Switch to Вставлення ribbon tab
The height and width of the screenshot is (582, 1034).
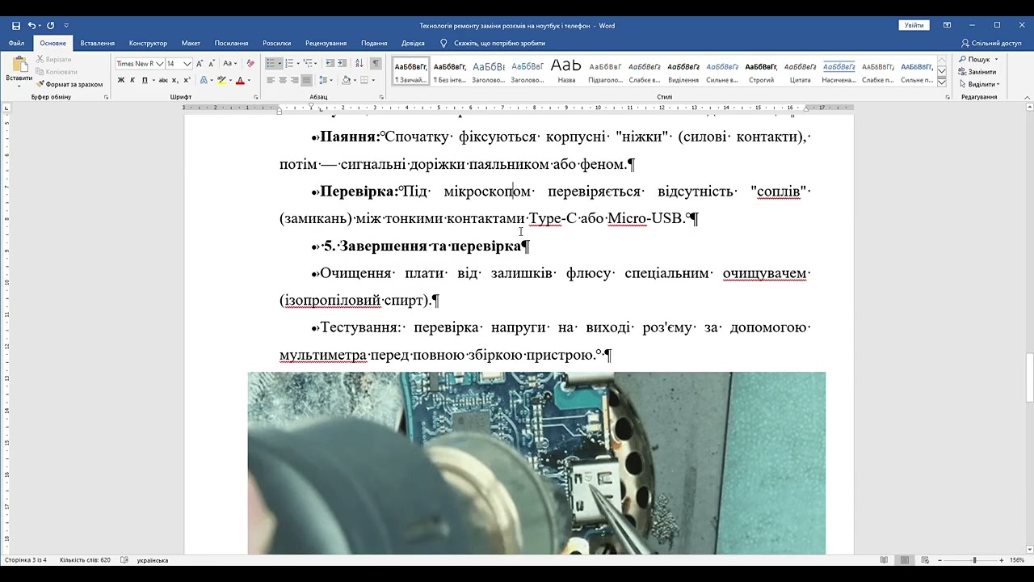pos(98,43)
